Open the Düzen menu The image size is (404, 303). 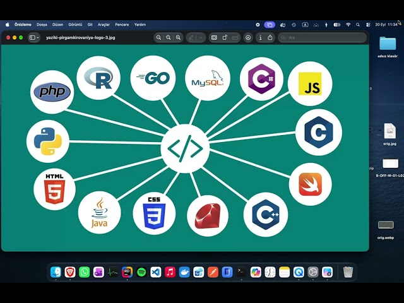tap(57, 25)
